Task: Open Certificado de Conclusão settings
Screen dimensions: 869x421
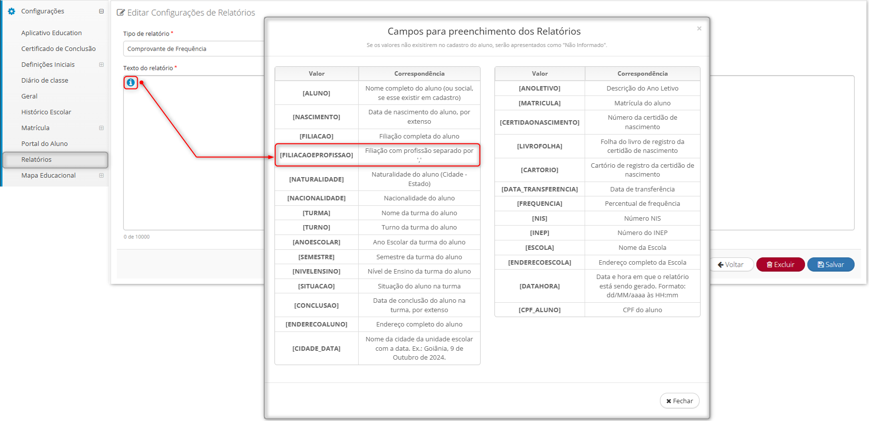Action: point(58,48)
